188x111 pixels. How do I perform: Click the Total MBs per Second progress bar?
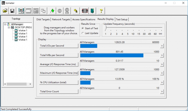pos(120,55)
